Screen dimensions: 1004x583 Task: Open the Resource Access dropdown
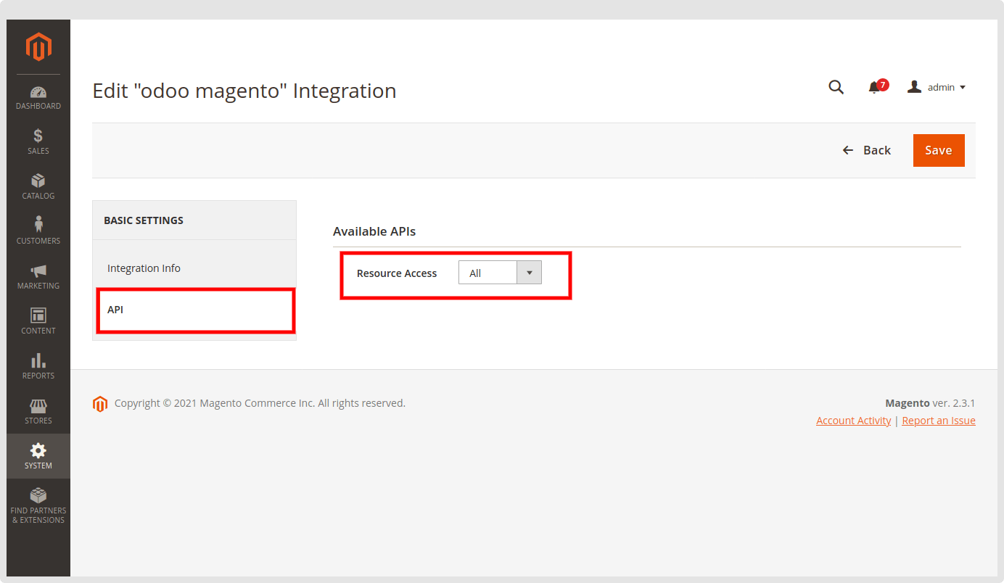click(500, 273)
